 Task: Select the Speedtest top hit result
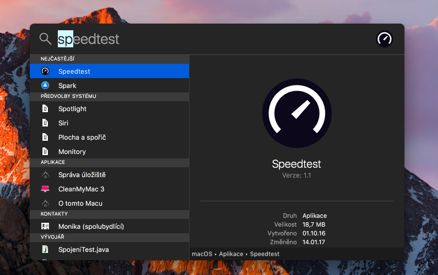[x=110, y=71]
